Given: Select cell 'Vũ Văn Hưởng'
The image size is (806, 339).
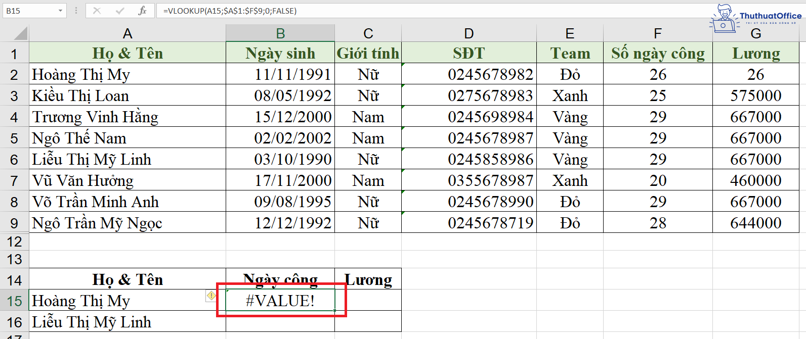Looking at the screenshot, I should [x=128, y=180].
